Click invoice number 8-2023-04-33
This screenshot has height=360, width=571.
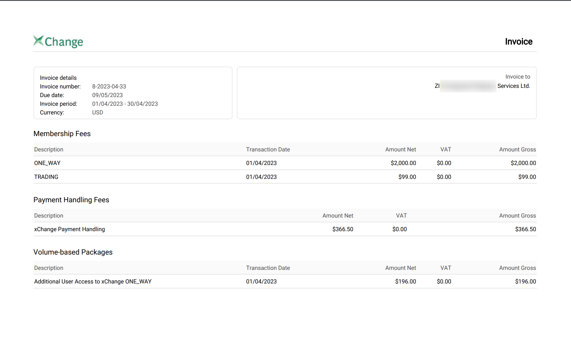pyautogui.click(x=109, y=86)
